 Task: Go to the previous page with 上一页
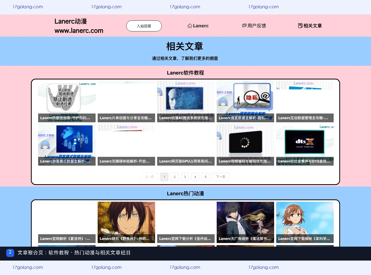coord(149,177)
